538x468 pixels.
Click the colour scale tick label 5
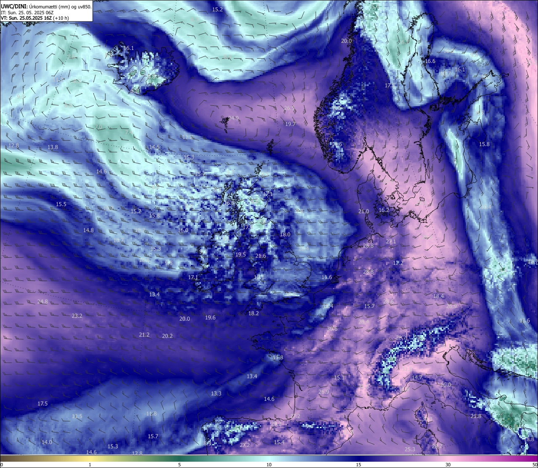pos(179,464)
